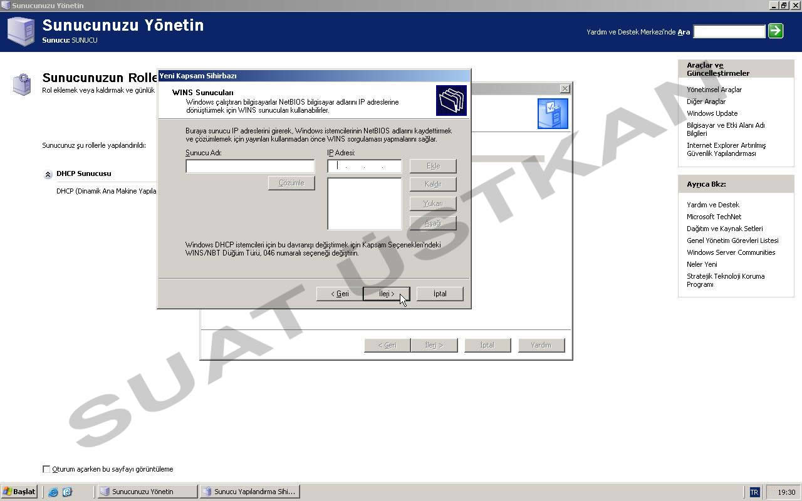
Task: Click the Yukarı button
Action: pos(433,204)
